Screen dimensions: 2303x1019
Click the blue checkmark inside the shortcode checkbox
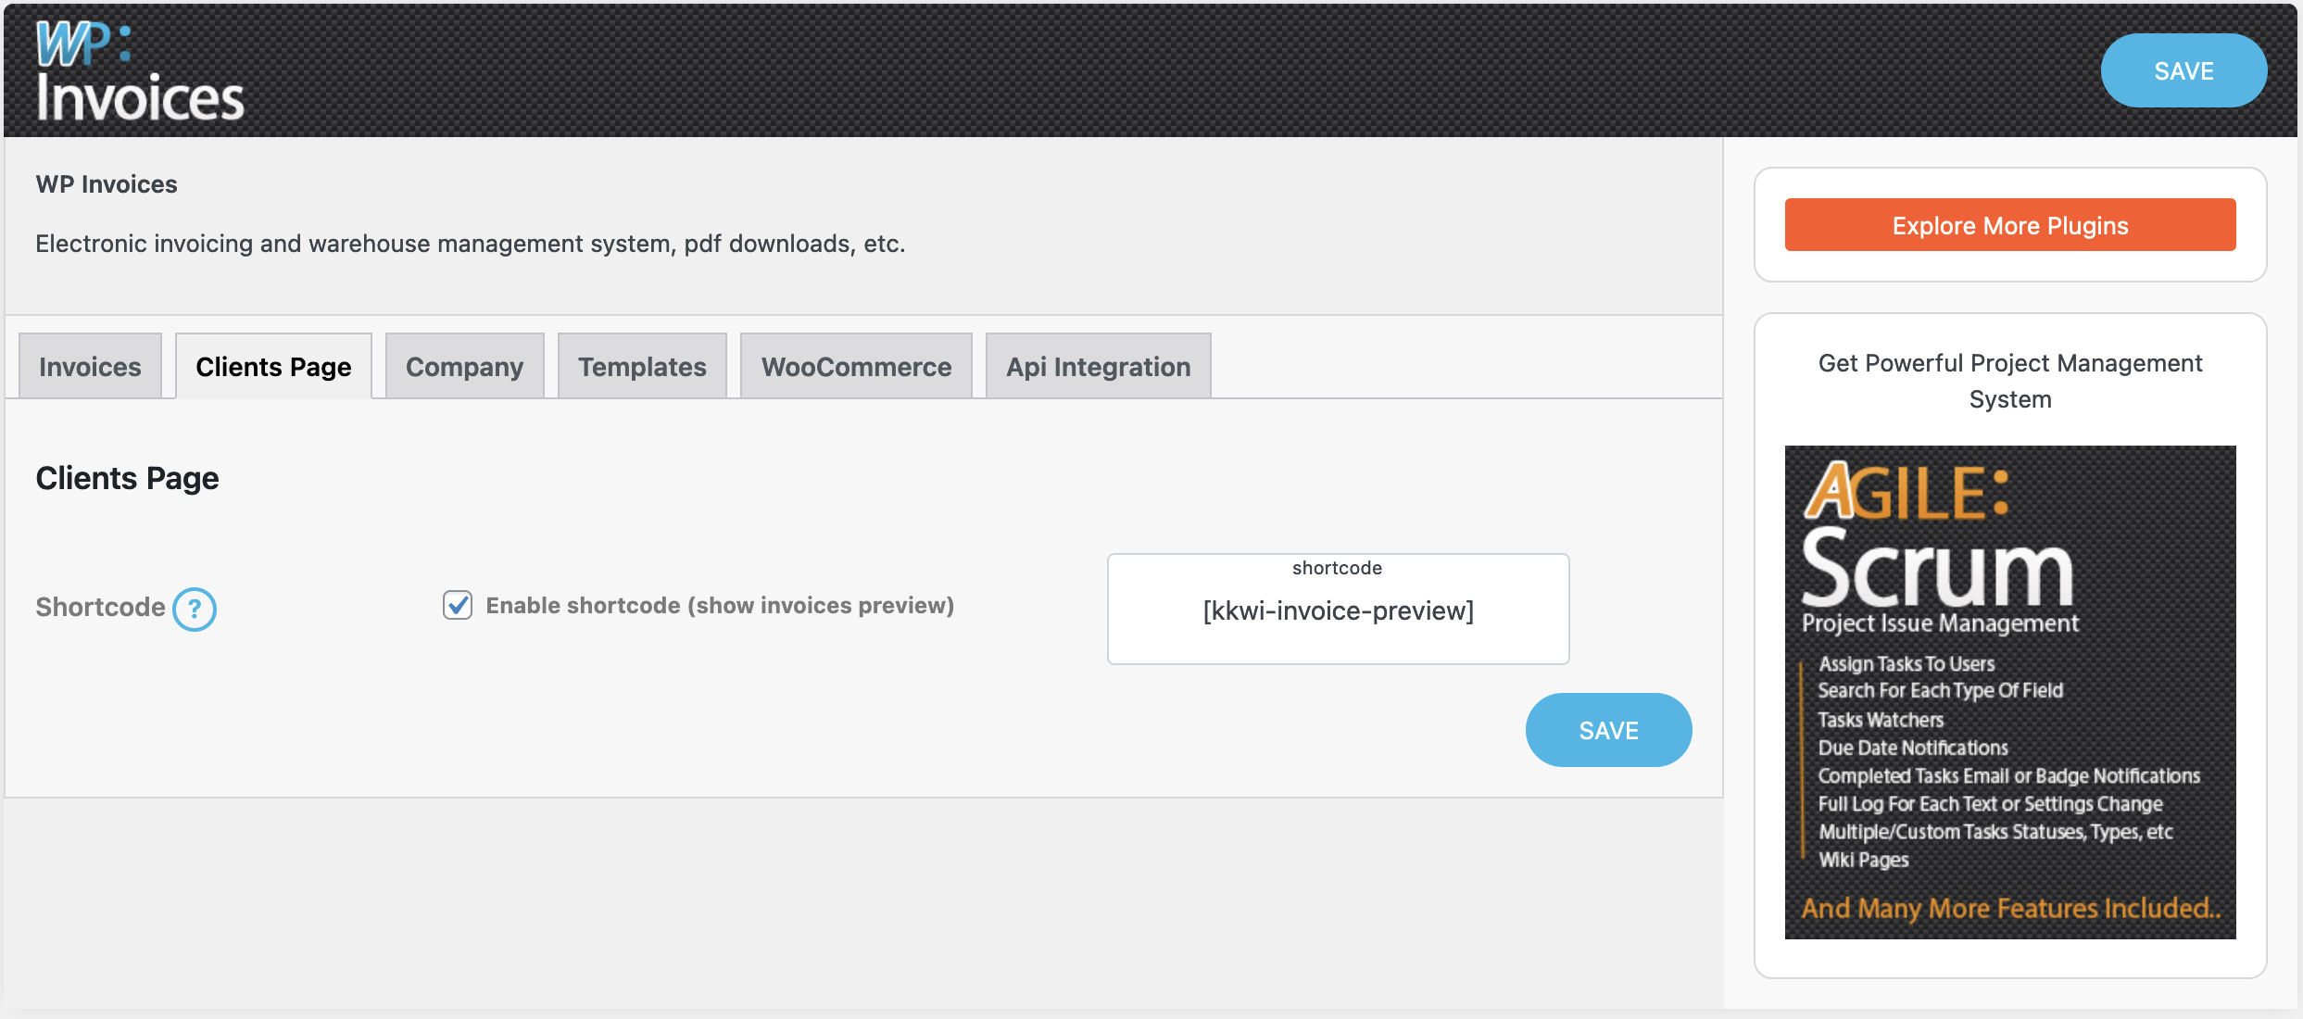456,606
